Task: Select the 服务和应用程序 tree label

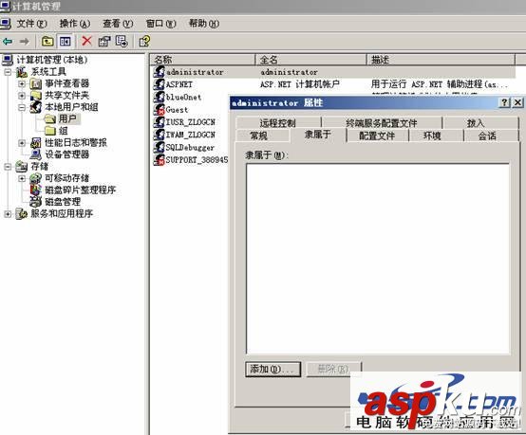Action: pyautogui.click(x=62, y=213)
